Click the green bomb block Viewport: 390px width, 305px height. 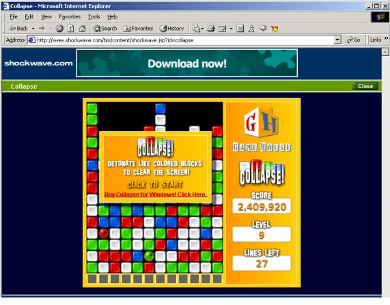tap(149, 256)
